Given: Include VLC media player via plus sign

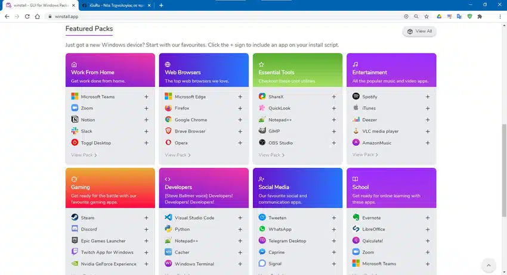Looking at the screenshot, I should pyautogui.click(x=428, y=132).
